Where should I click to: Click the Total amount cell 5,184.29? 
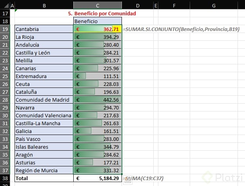coord(97,178)
